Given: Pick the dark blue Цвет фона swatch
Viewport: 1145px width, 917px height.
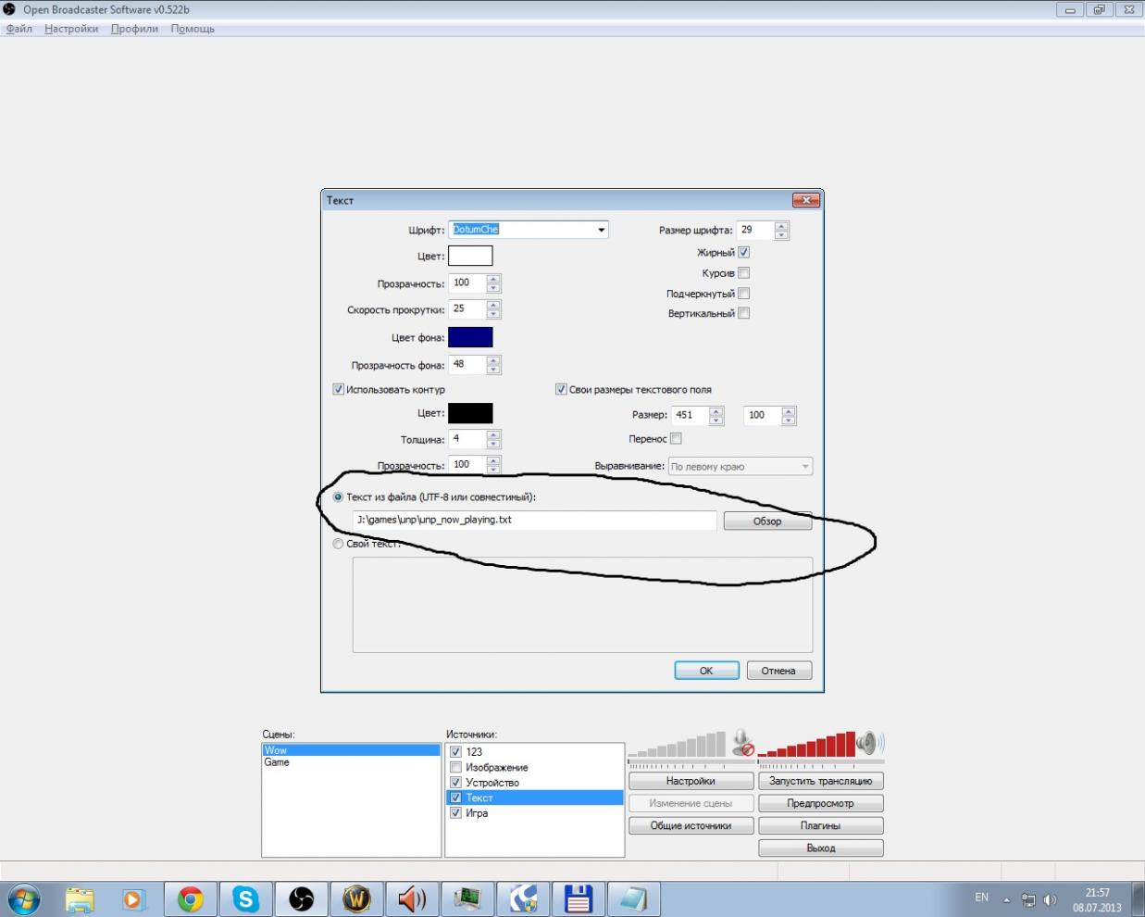Looking at the screenshot, I should [470, 337].
